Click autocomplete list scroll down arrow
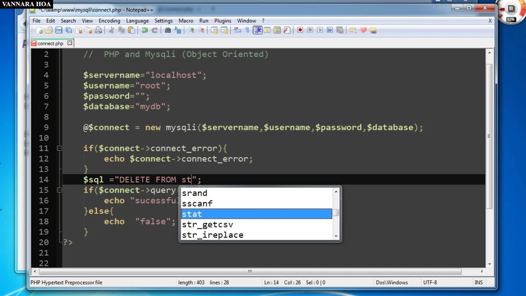526x296 pixels. pyautogui.click(x=336, y=236)
